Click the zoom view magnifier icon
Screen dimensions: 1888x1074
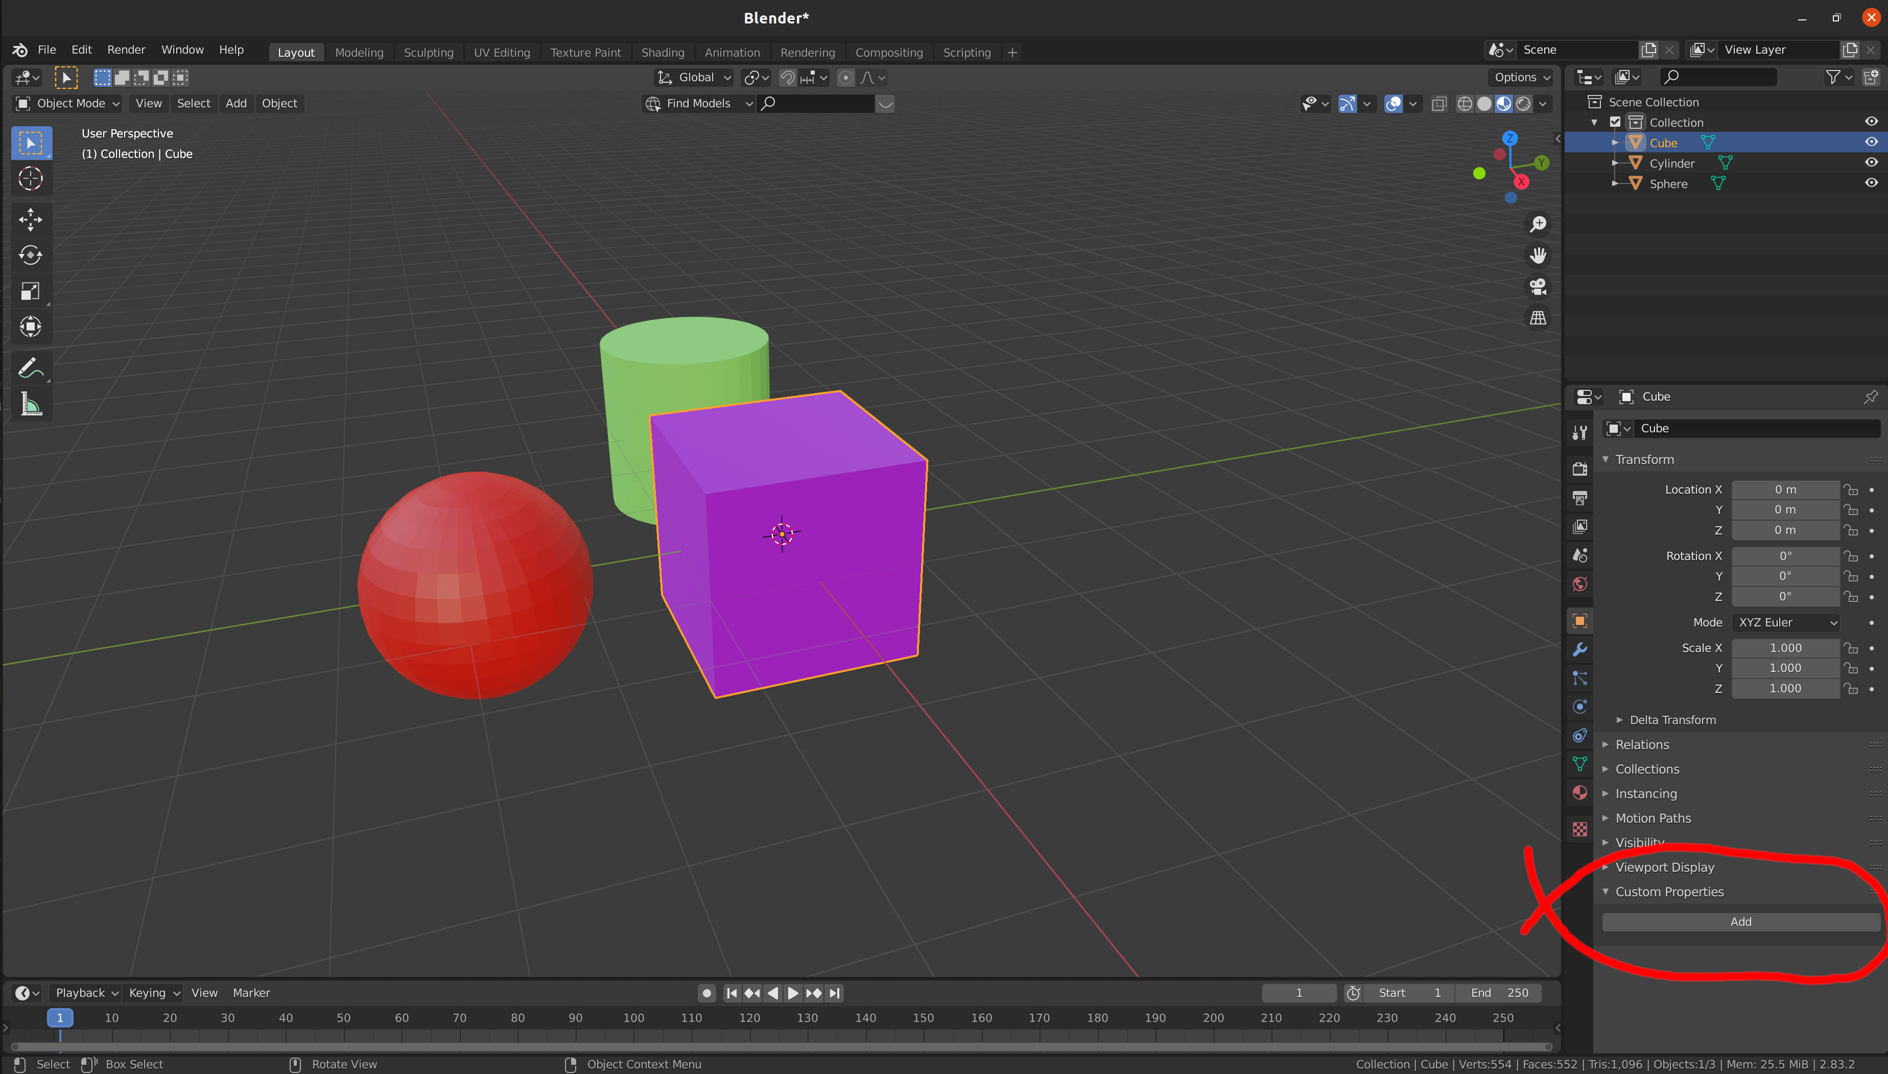(x=1538, y=224)
